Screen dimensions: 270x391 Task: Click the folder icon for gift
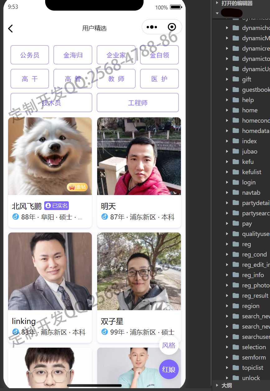click(x=236, y=79)
